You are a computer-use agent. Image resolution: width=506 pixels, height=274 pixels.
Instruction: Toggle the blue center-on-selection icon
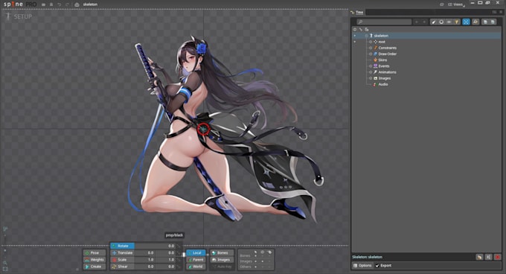click(466, 22)
